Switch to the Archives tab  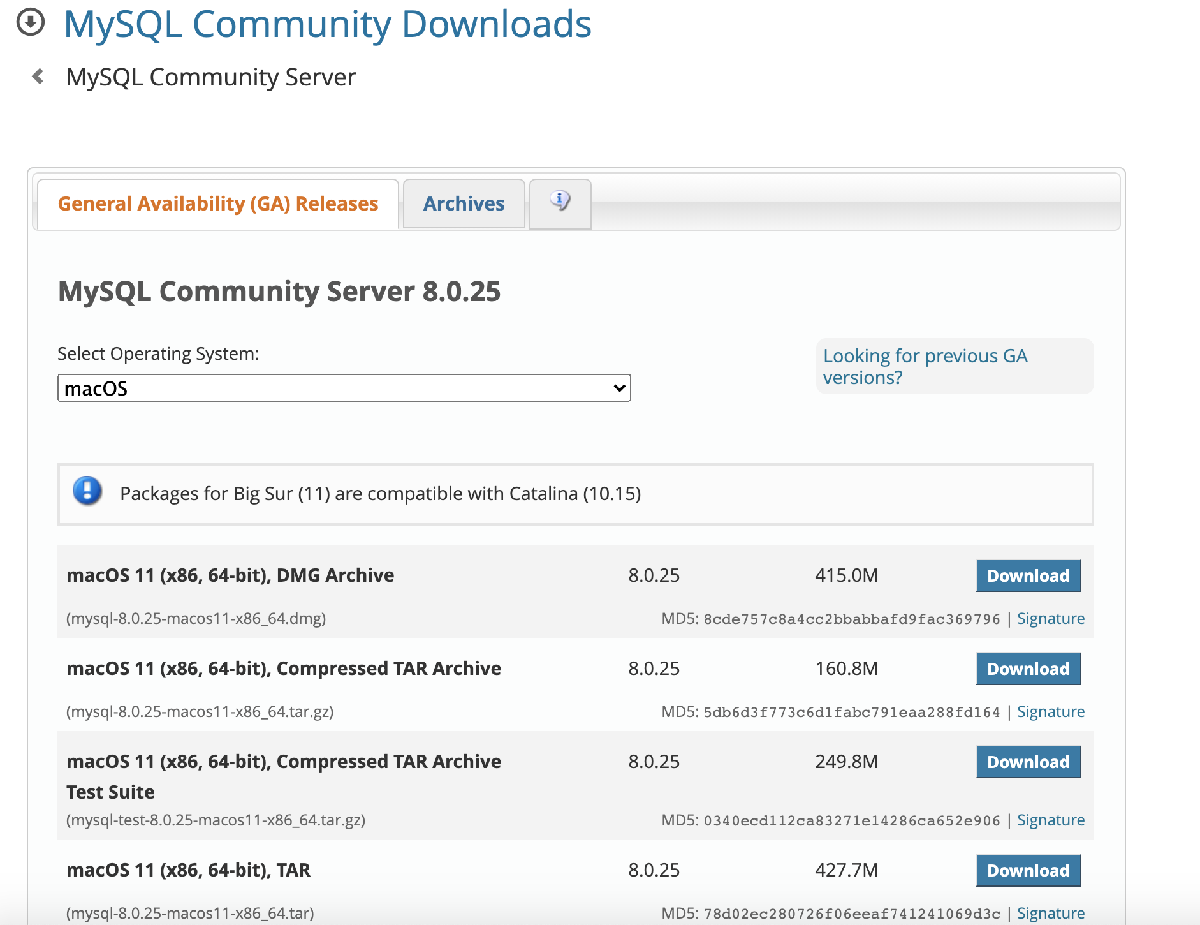464,204
